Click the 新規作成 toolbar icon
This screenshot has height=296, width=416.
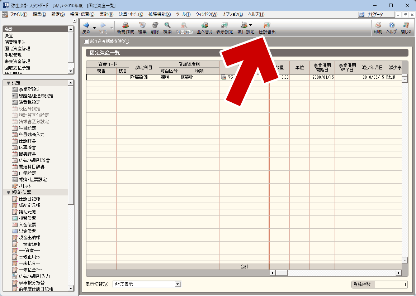125,26
